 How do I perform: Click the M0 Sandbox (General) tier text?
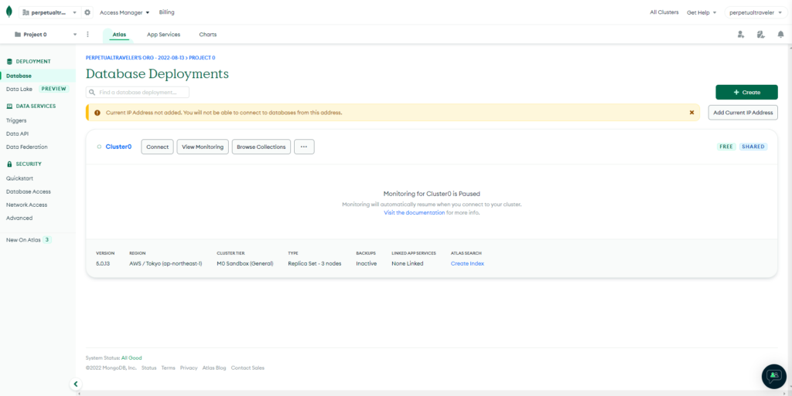245,263
